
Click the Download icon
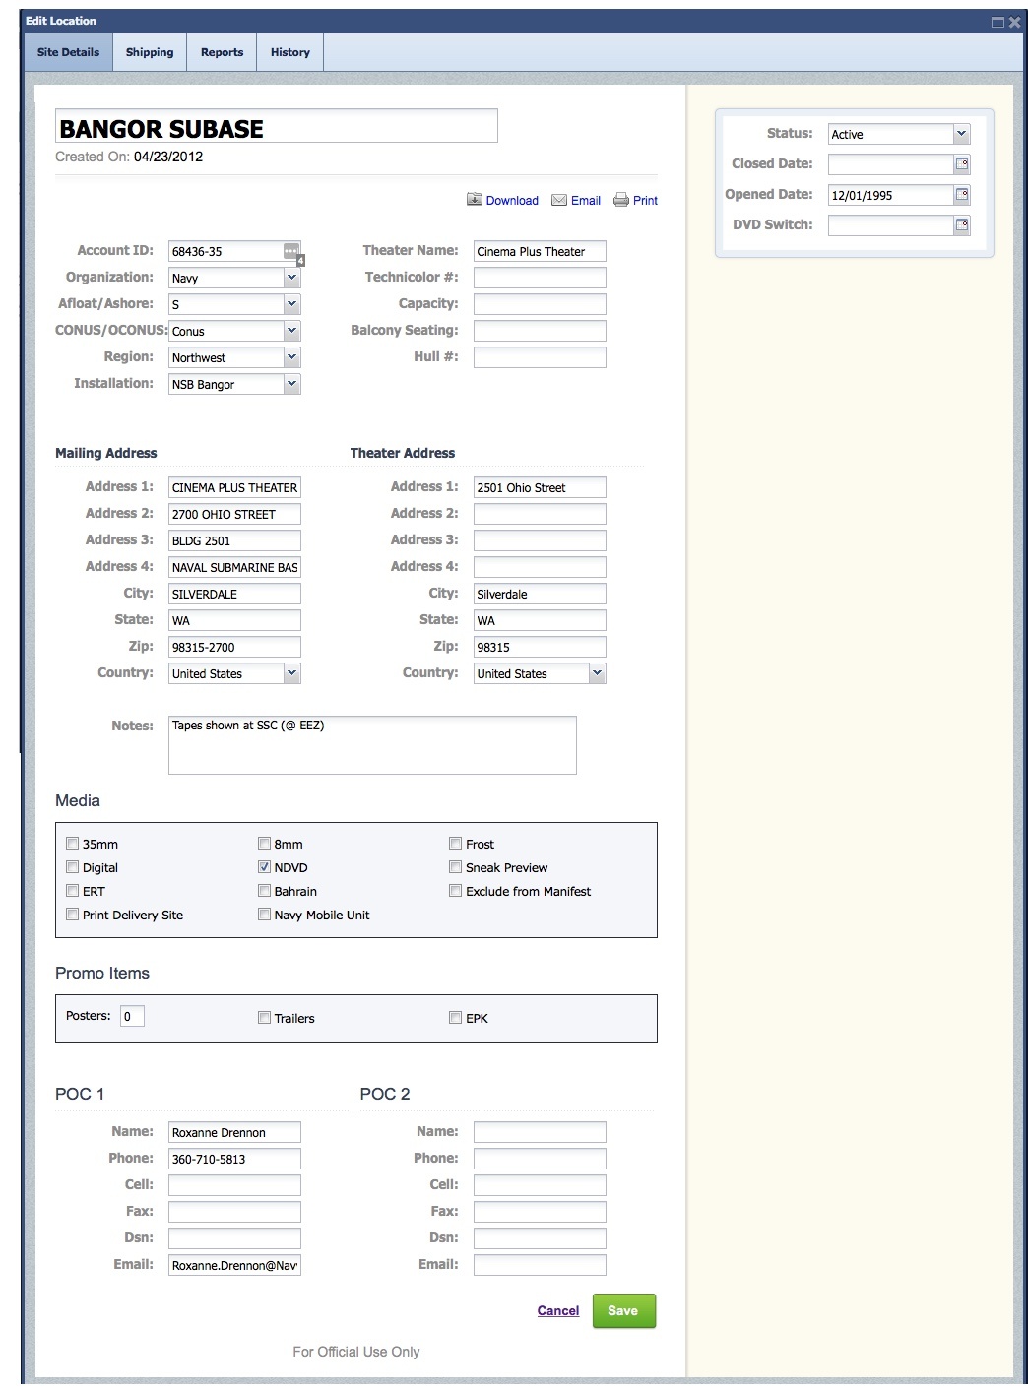(475, 200)
